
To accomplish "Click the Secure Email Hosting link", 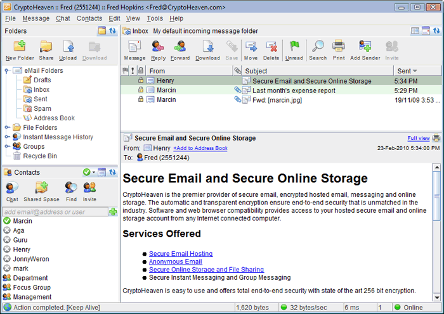I will [181, 254].
